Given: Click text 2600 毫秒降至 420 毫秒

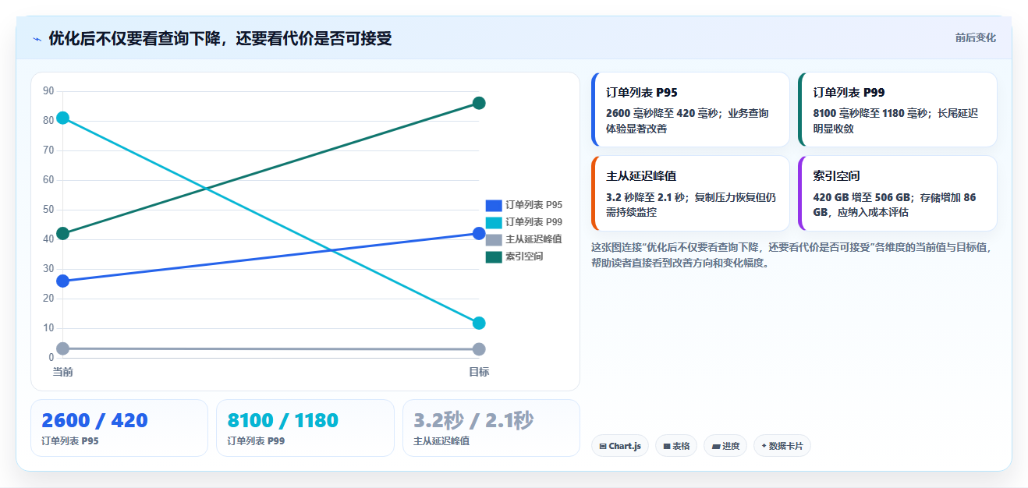Looking at the screenshot, I should pos(664,113).
